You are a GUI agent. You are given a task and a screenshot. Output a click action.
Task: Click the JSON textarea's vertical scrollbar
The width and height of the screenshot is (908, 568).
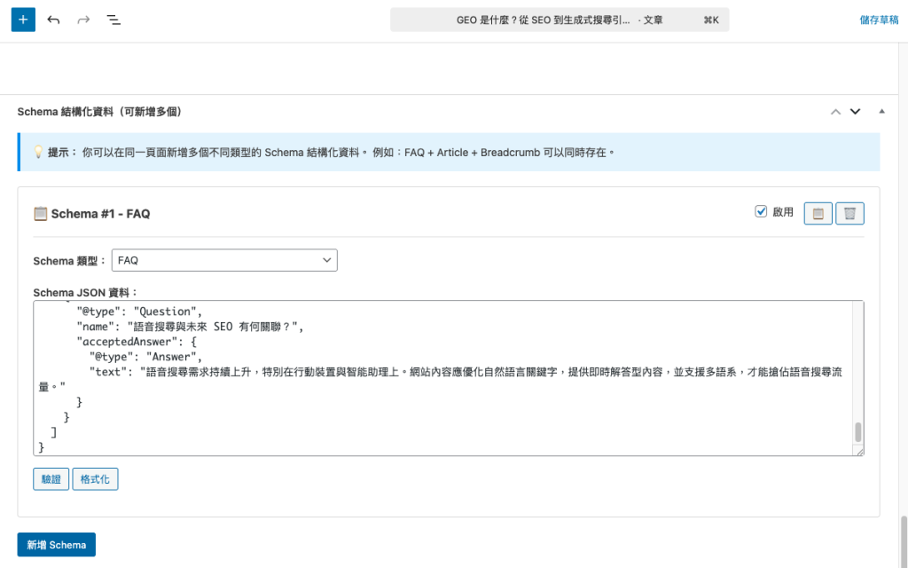(x=857, y=432)
